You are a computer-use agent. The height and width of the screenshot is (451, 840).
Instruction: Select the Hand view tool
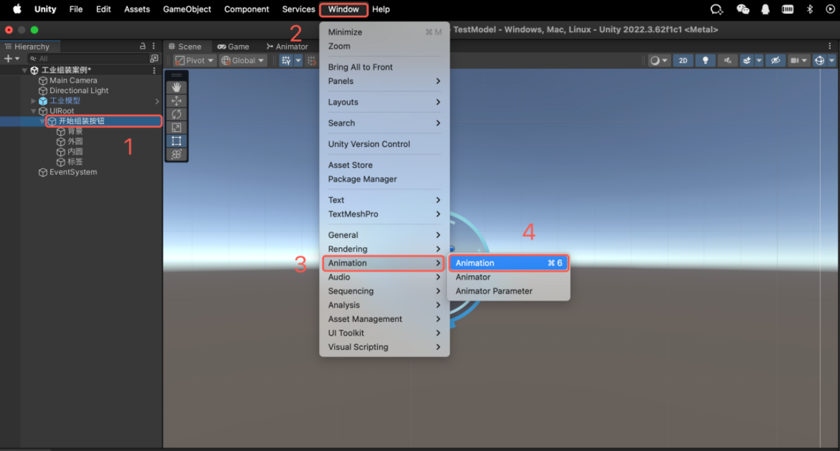pos(177,87)
